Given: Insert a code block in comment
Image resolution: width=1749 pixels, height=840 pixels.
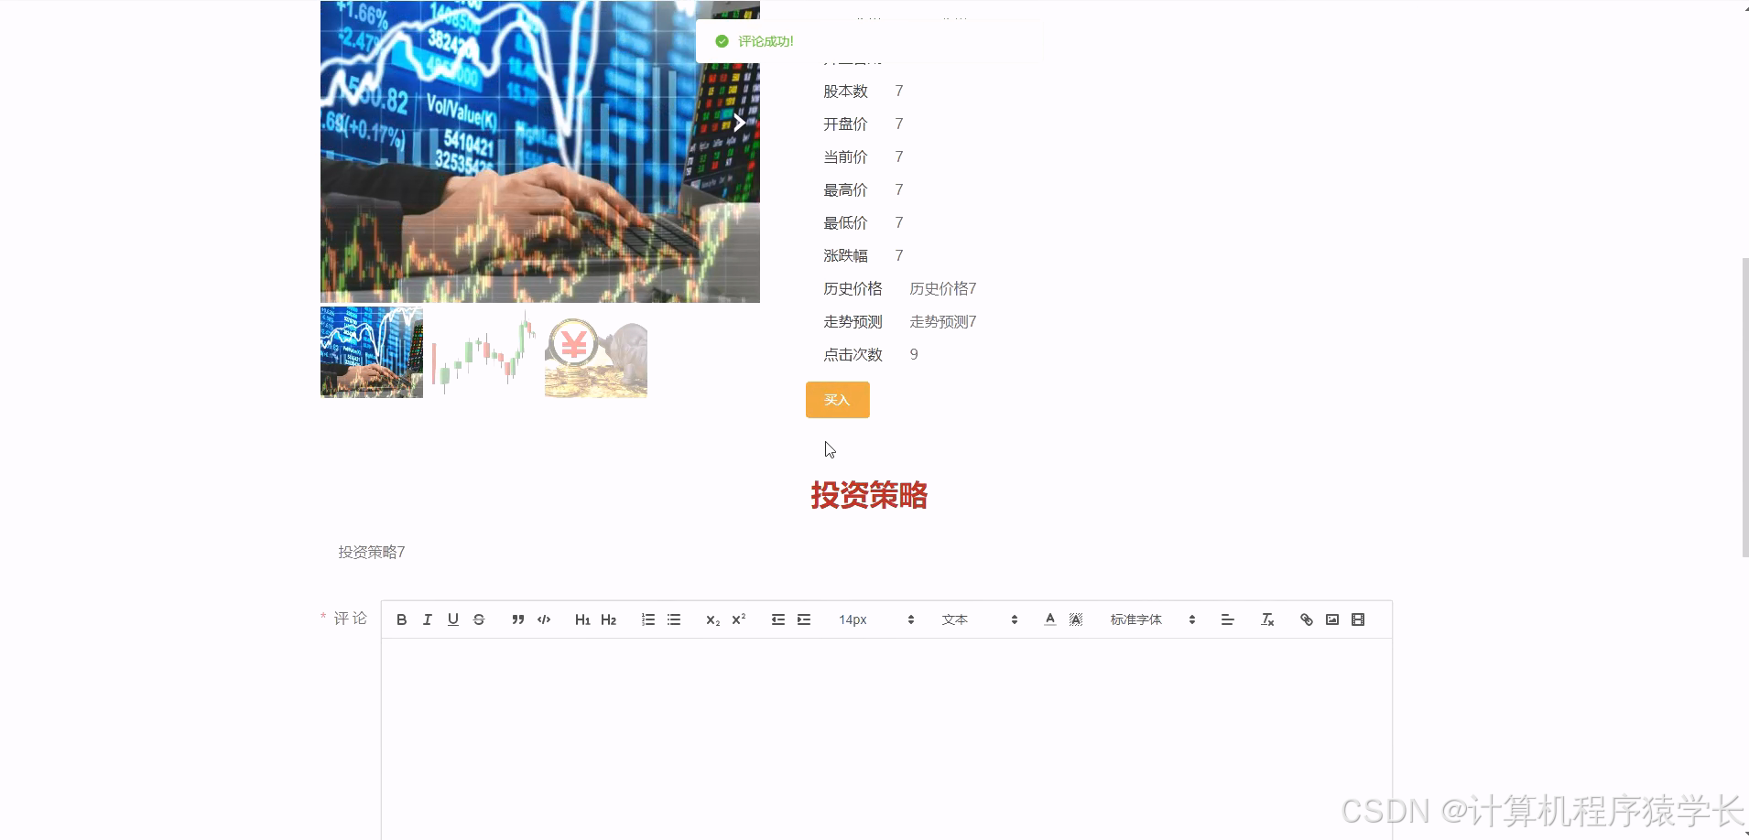Looking at the screenshot, I should coord(543,619).
